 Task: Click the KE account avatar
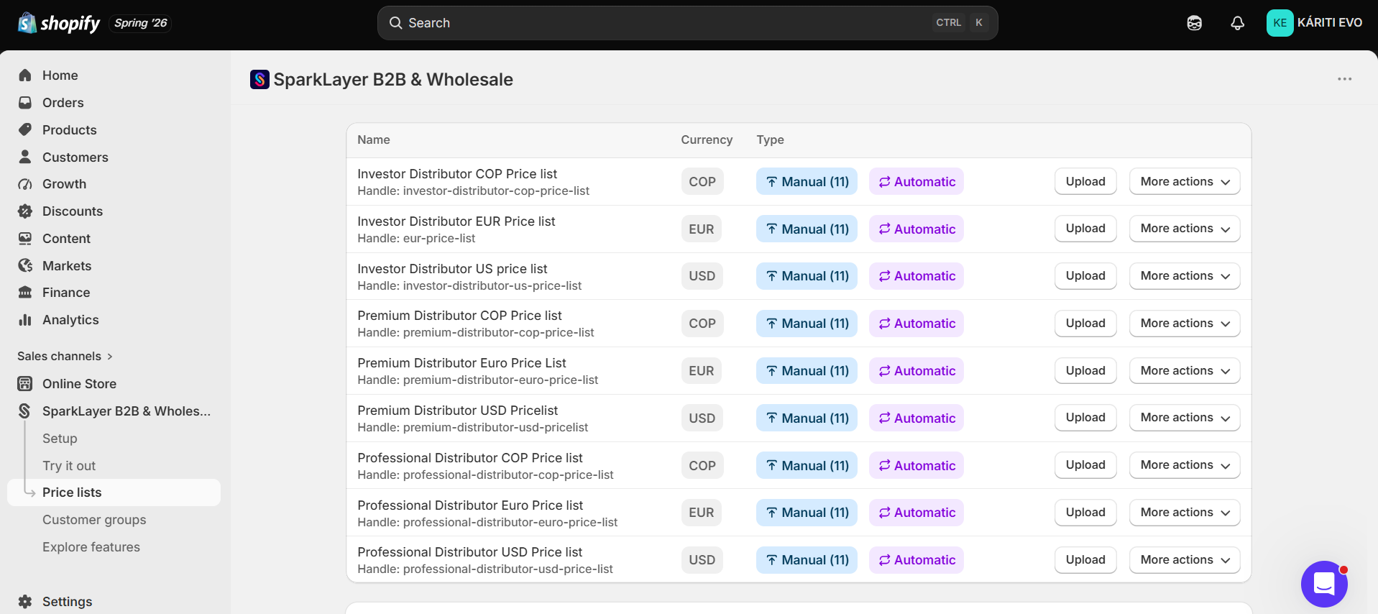click(1280, 23)
